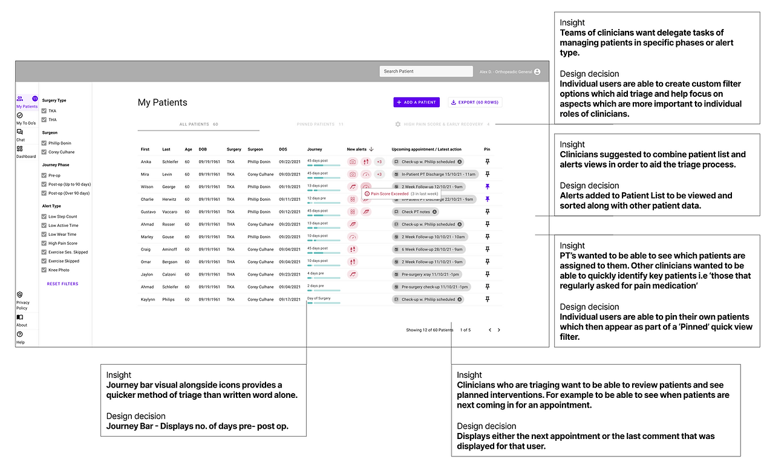Uncheck the THA surgery type filter

(x=44, y=120)
